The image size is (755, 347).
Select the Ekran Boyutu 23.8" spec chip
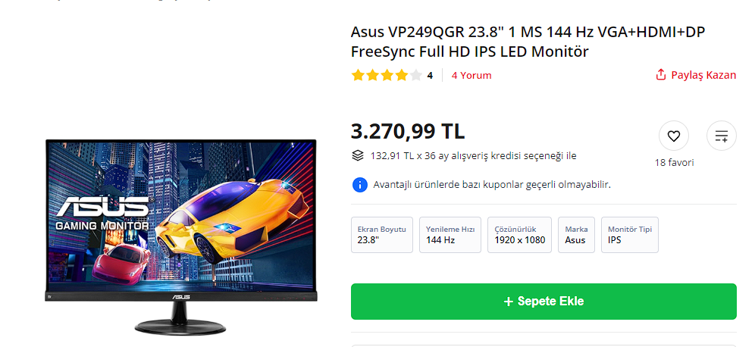382,235
